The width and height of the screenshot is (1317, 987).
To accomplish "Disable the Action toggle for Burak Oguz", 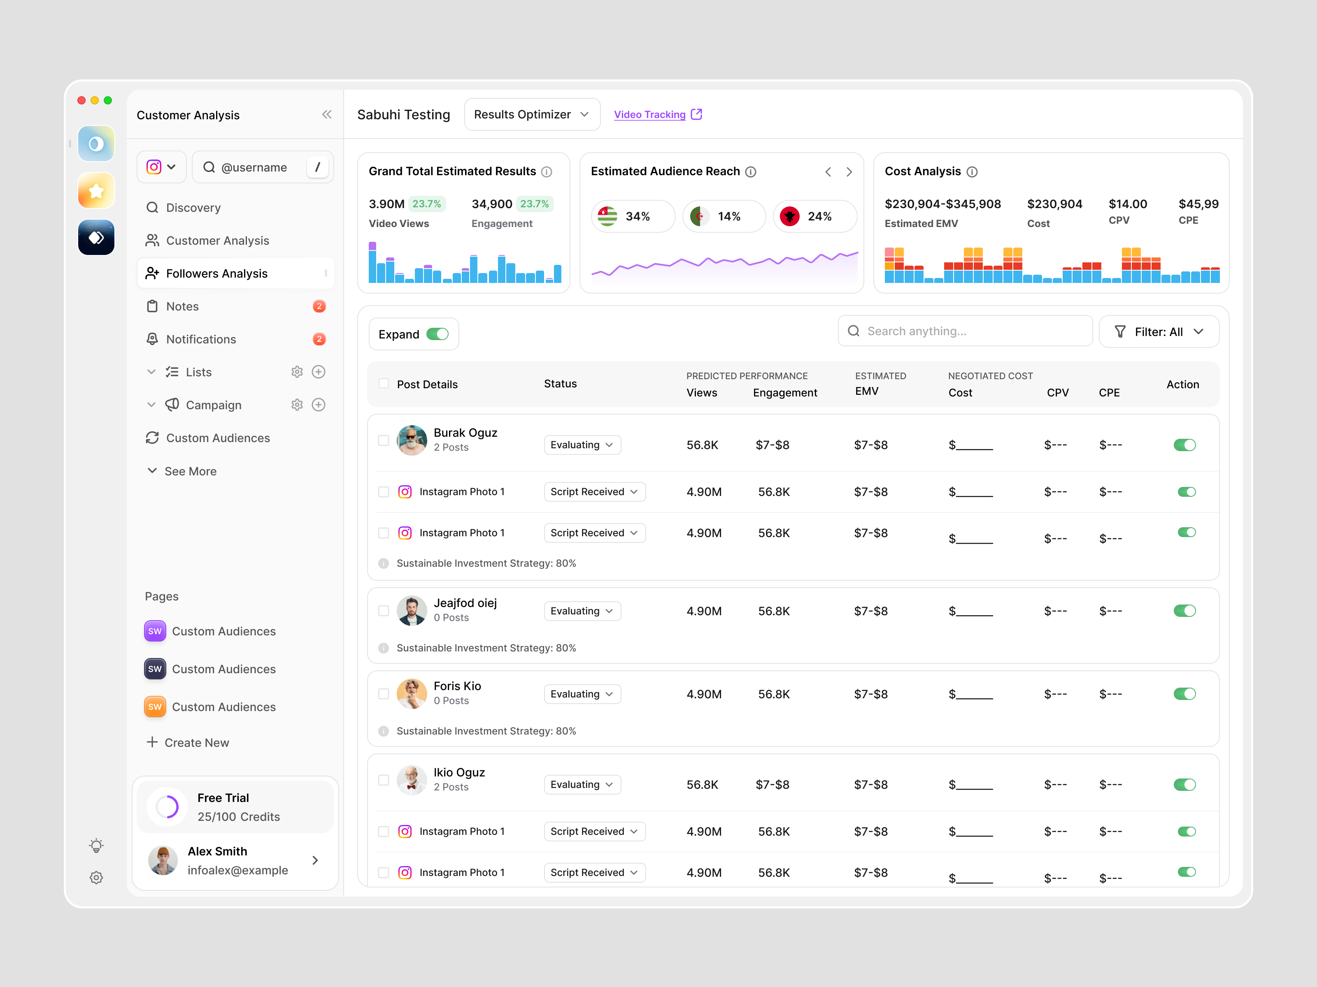I will (x=1185, y=445).
